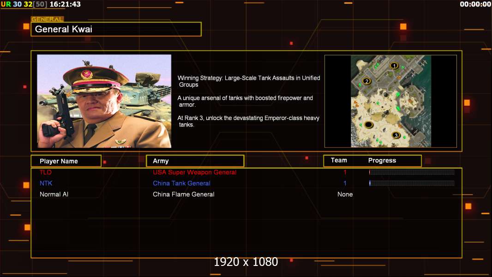
Task: Click start position marker 3 on map
Action: click(396, 135)
